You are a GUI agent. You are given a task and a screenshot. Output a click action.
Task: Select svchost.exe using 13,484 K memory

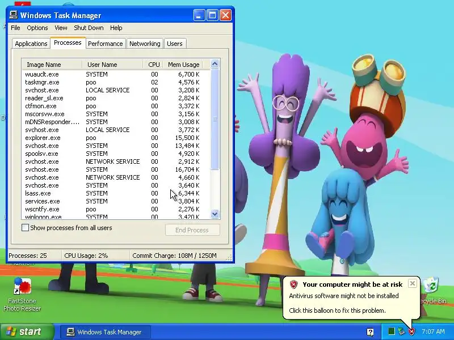click(116, 146)
